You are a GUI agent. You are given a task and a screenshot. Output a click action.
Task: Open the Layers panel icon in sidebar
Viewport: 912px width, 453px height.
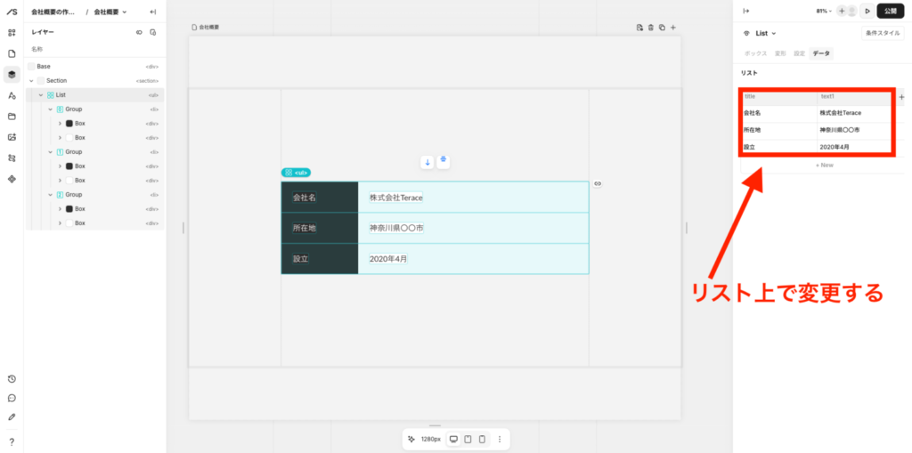[x=12, y=75]
